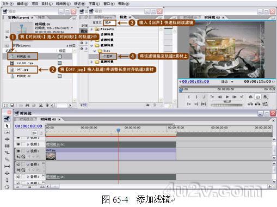Toggle speaker mute on 音频 1 track
Viewport: 277px width, 207px height.
(19, 165)
